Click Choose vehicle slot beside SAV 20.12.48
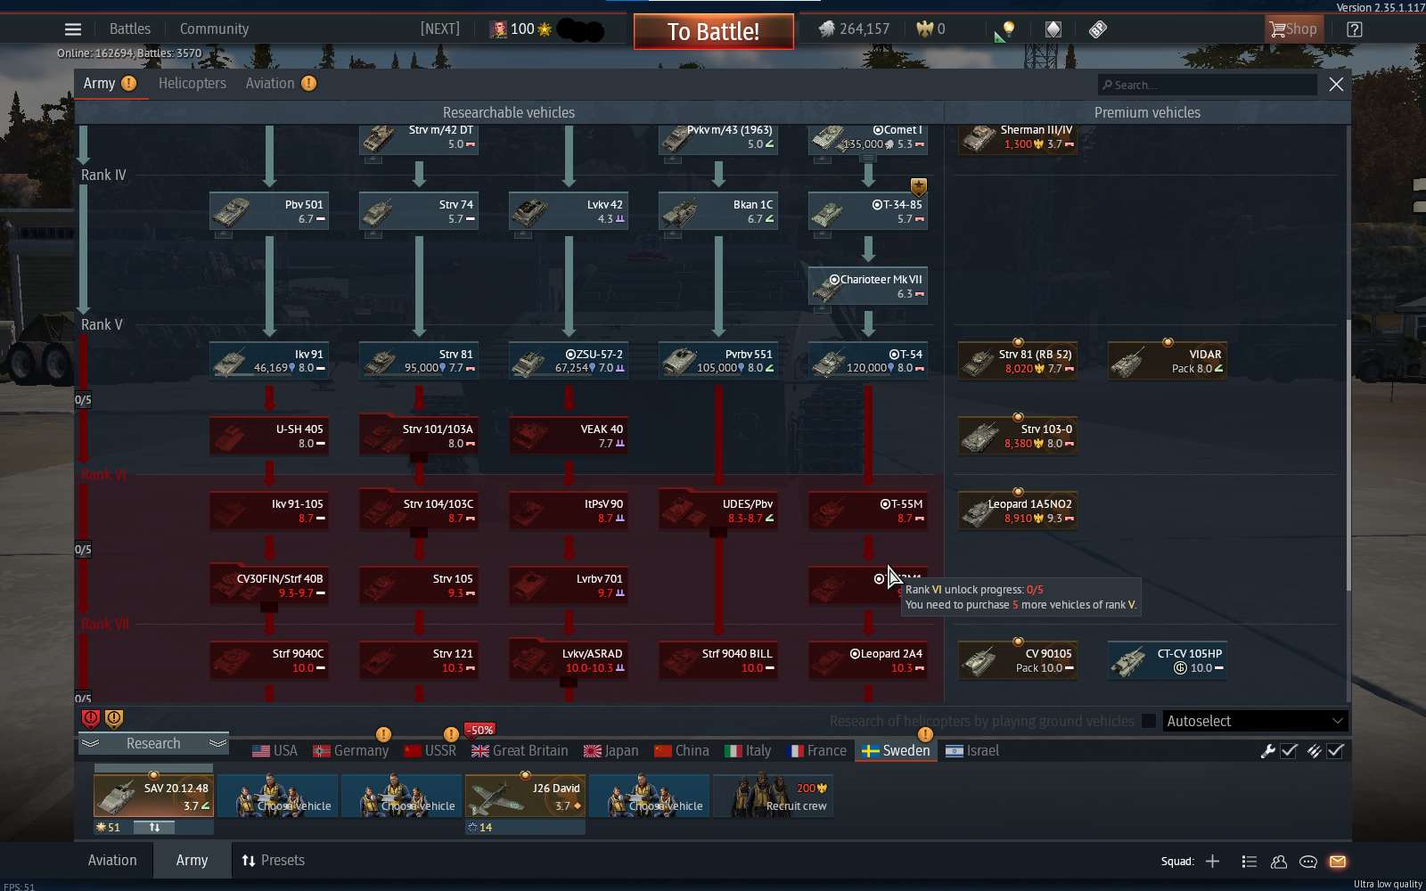 point(278,796)
